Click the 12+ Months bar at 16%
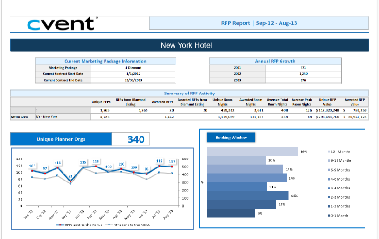The height and width of the screenshot is (239, 379). (x=253, y=152)
